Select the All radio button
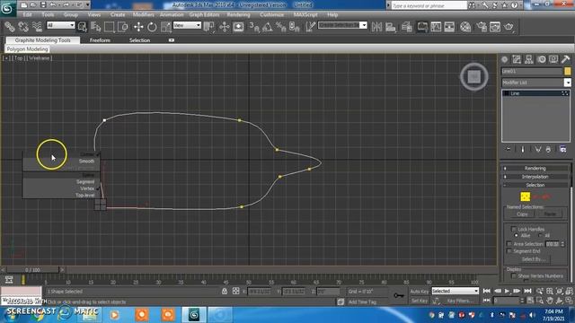Viewport: 575px width, 323px height. click(540, 235)
